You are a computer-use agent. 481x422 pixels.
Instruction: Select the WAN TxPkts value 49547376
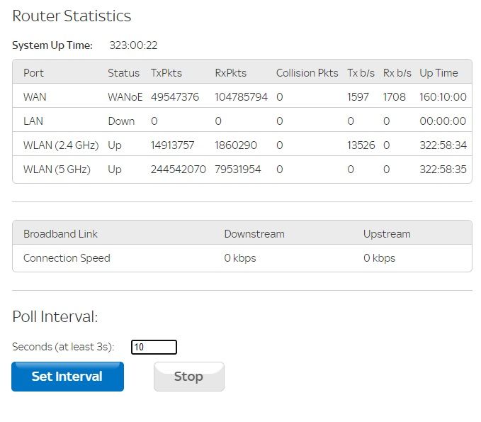[x=174, y=97]
